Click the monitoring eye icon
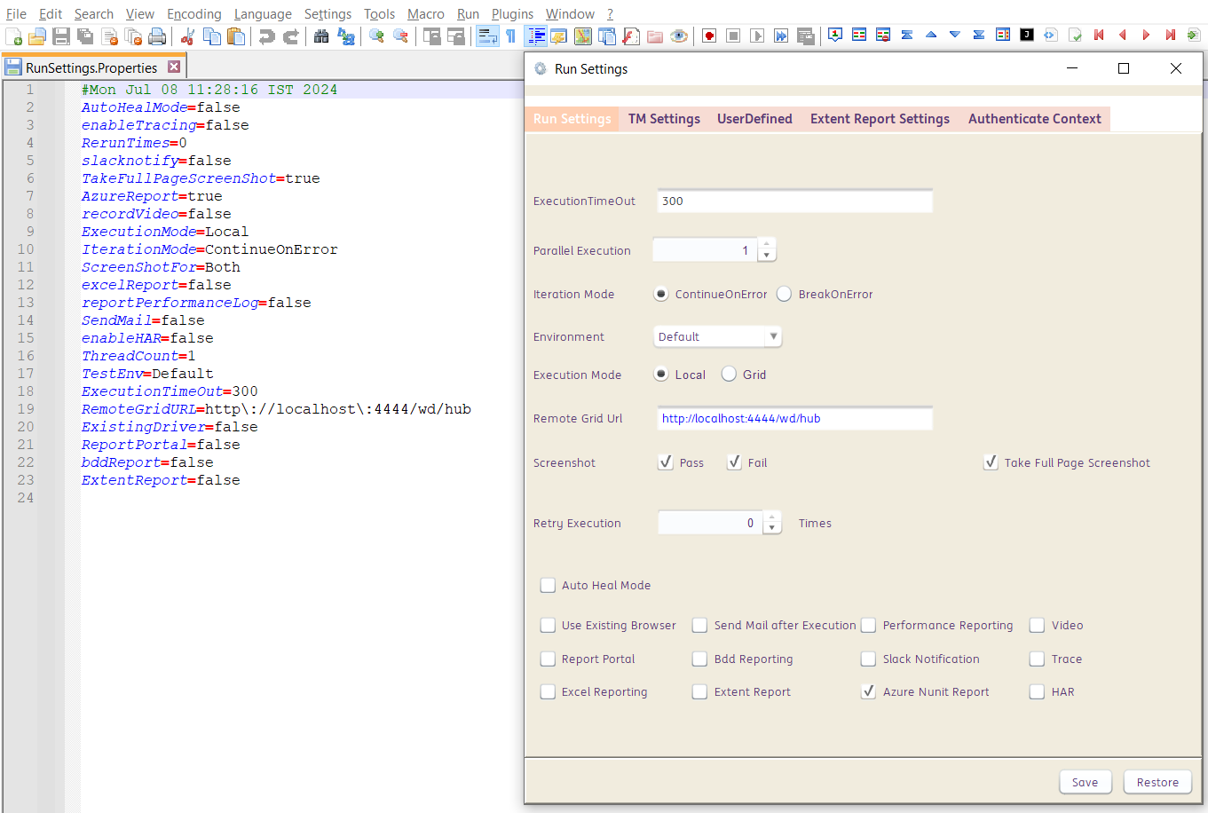Screen dimensions: 1208x813 pos(679,36)
